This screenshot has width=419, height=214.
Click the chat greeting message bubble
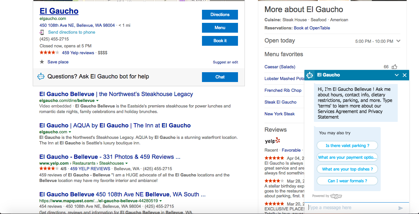pos(356,103)
